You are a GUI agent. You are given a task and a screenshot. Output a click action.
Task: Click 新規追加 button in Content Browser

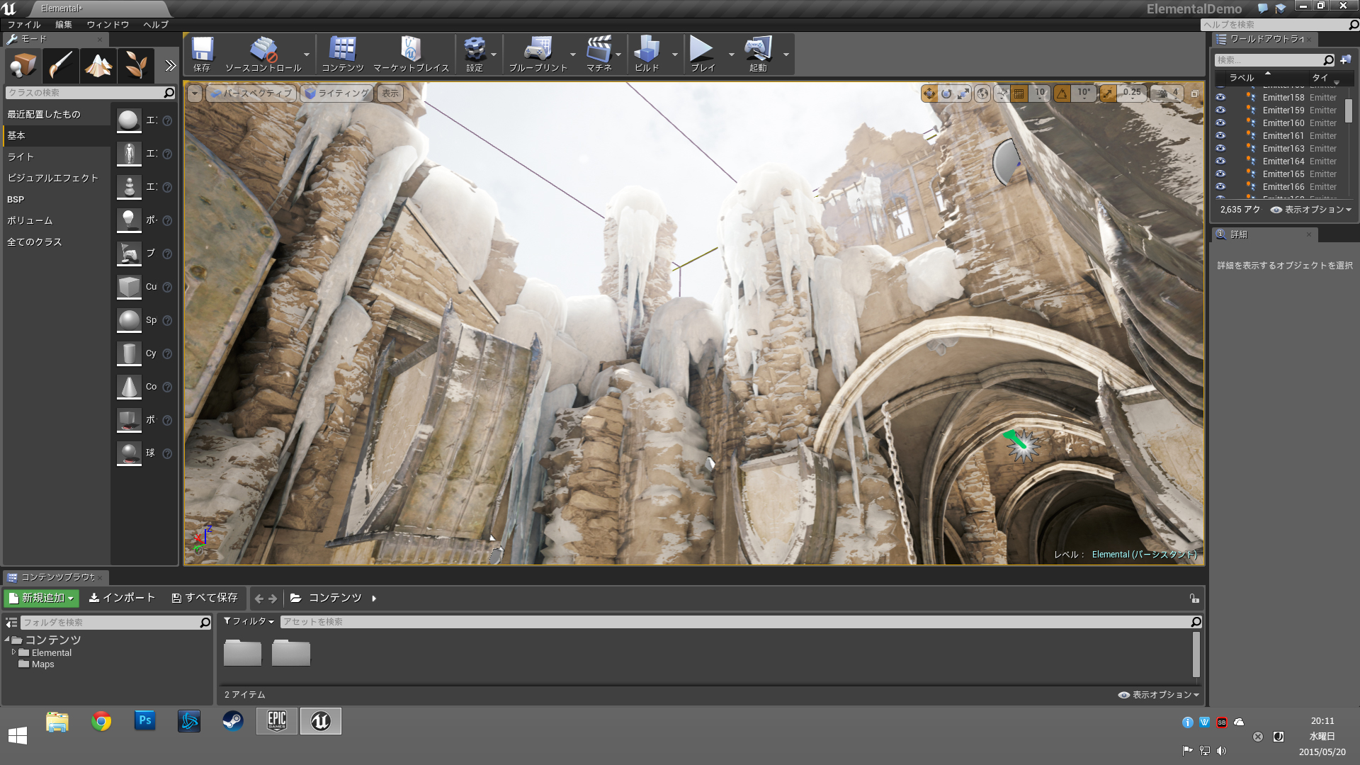[41, 598]
